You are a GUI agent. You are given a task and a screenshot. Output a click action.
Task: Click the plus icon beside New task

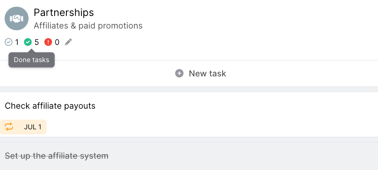[x=179, y=73]
